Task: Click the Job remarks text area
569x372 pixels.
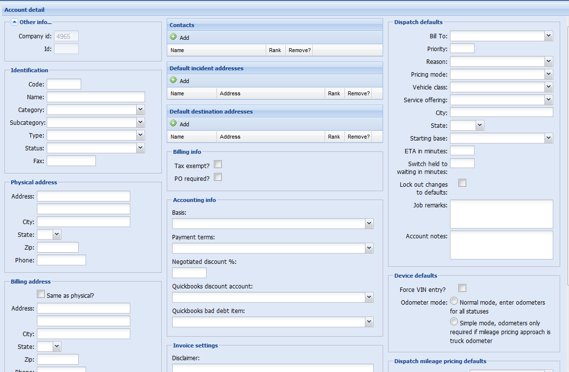Action: (501, 214)
